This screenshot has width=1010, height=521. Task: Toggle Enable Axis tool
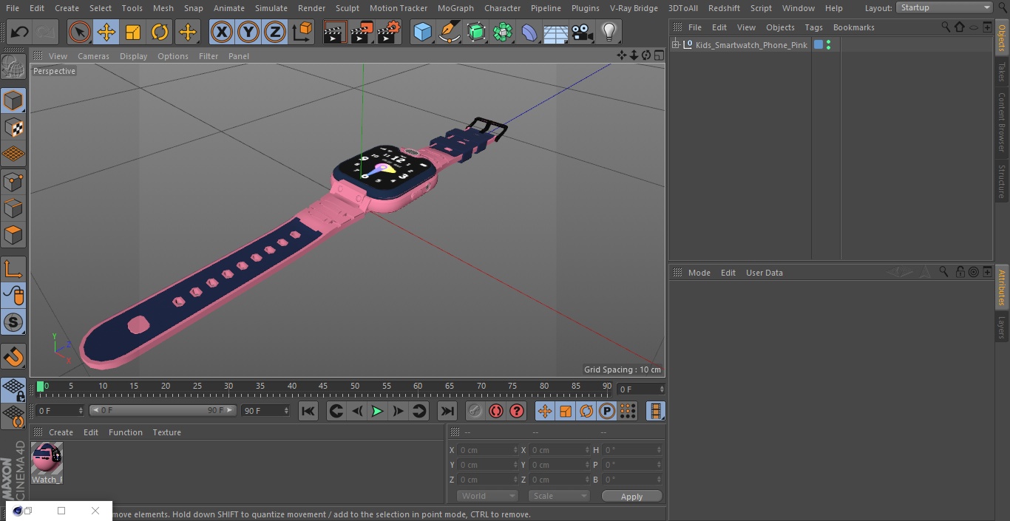13,269
